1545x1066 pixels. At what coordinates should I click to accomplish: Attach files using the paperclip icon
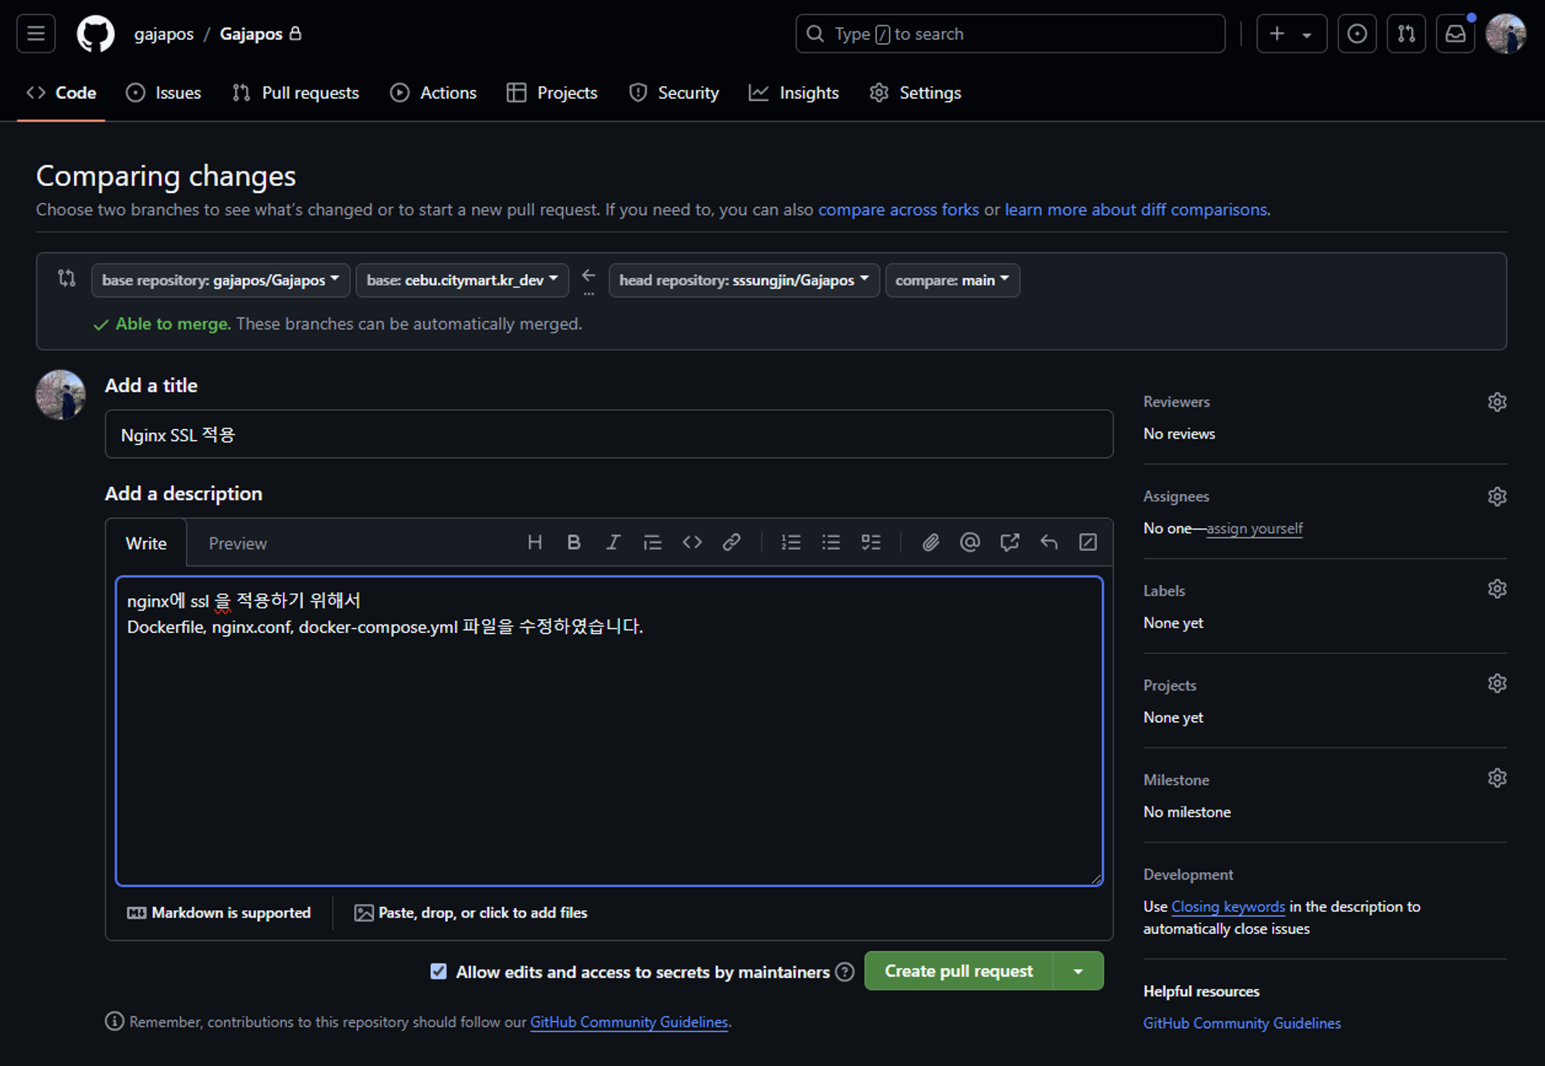click(x=931, y=543)
